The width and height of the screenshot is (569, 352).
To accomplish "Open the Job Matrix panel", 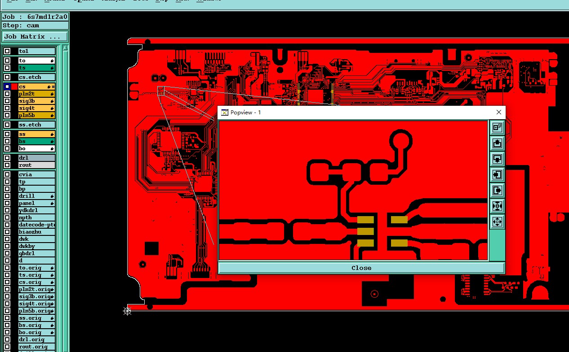I will (35, 37).
